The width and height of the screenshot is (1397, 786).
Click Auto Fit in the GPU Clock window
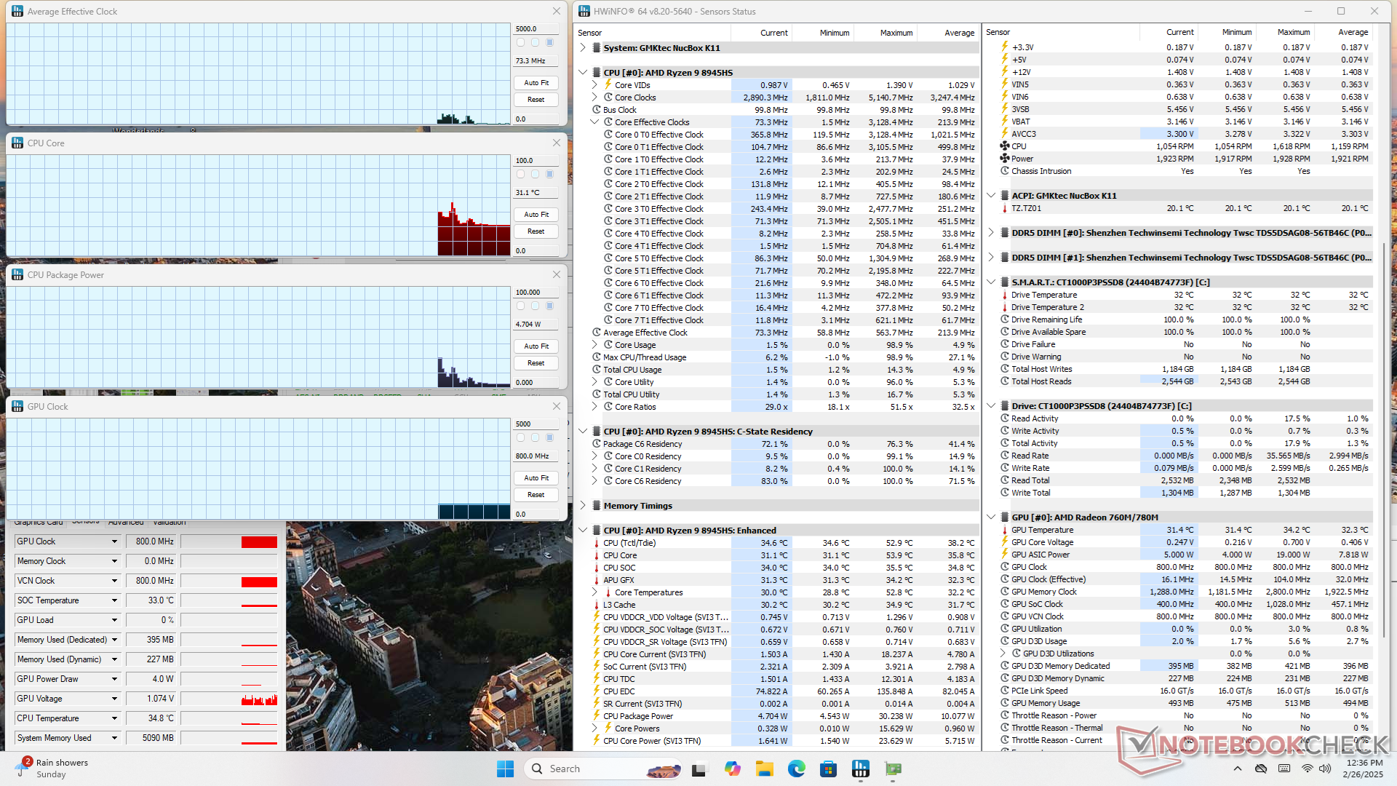coord(536,478)
